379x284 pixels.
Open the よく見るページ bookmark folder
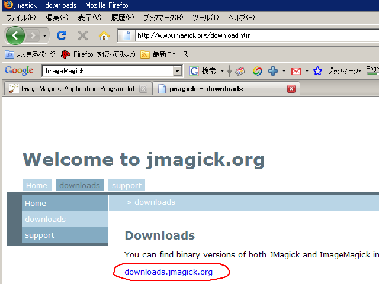[30, 54]
